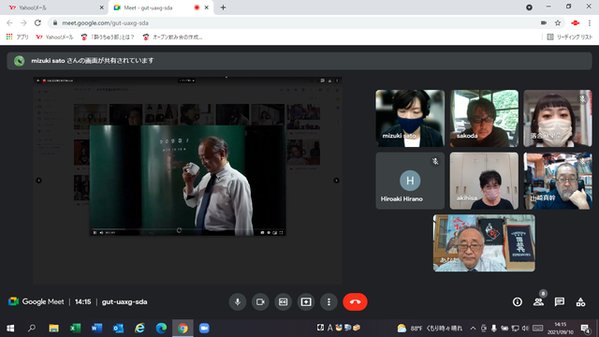The height and width of the screenshot is (337, 599).
Task: Click the taskbar clock showing 14:15
Action: click(x=561, y=329)
